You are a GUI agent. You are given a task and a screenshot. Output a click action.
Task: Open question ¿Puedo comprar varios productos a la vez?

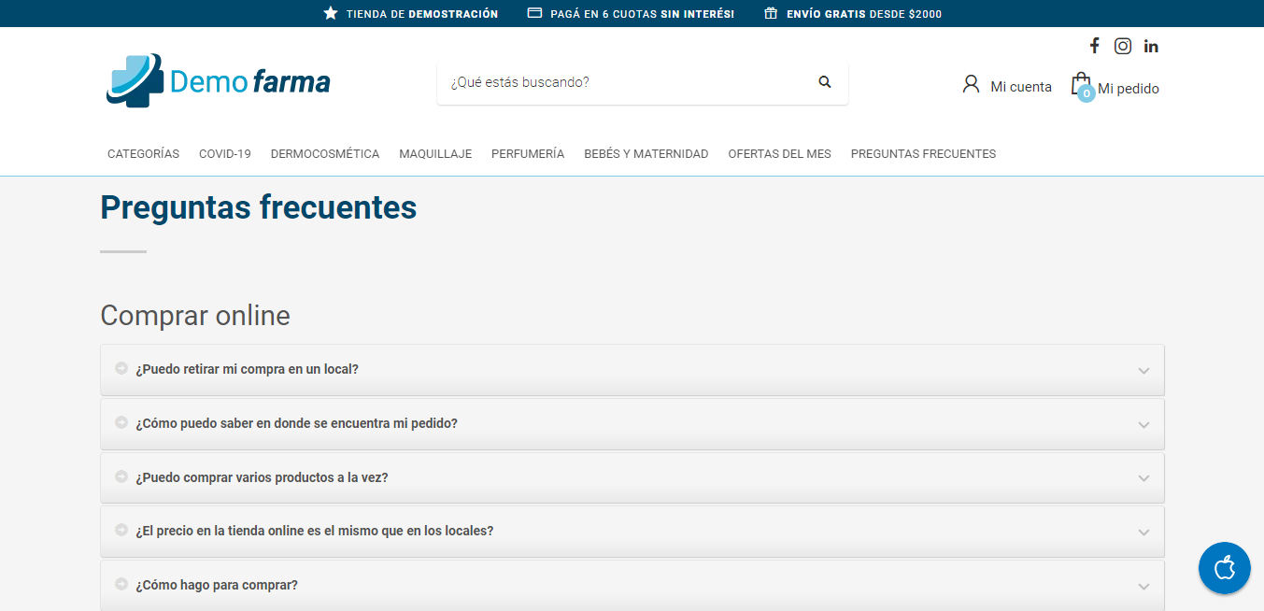(632, 477)
